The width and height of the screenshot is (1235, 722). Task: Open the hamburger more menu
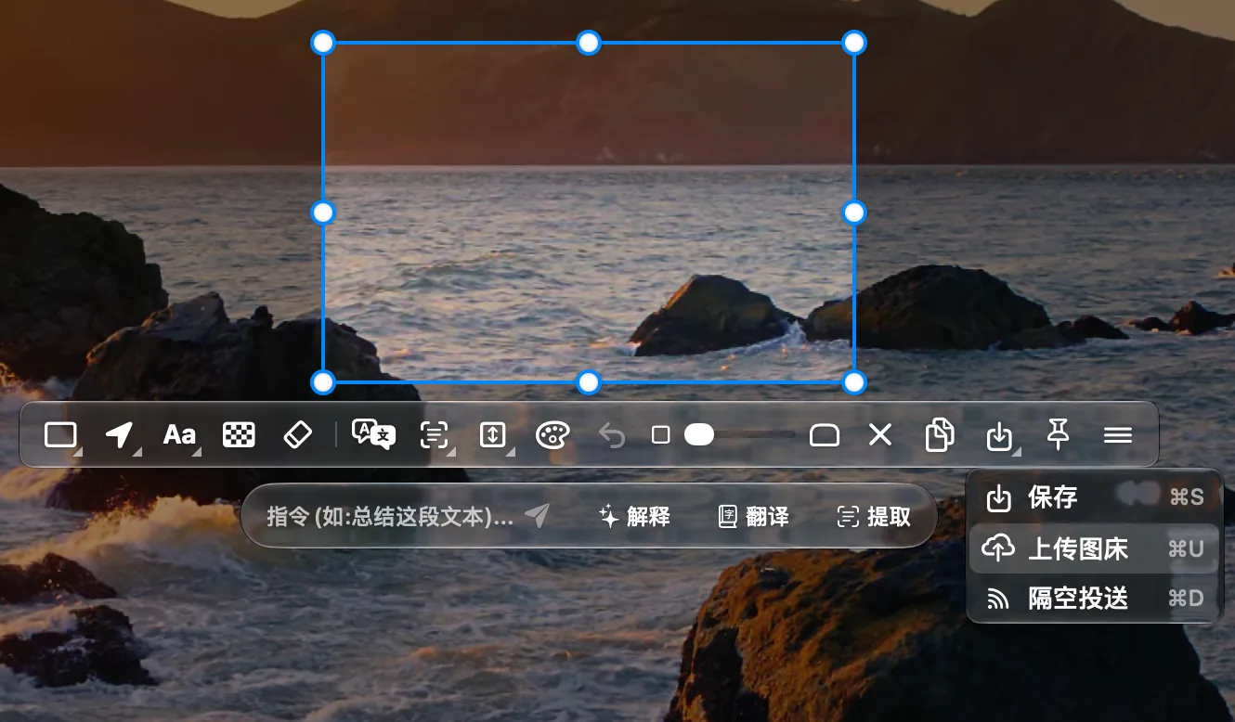tap(1118, 434)
